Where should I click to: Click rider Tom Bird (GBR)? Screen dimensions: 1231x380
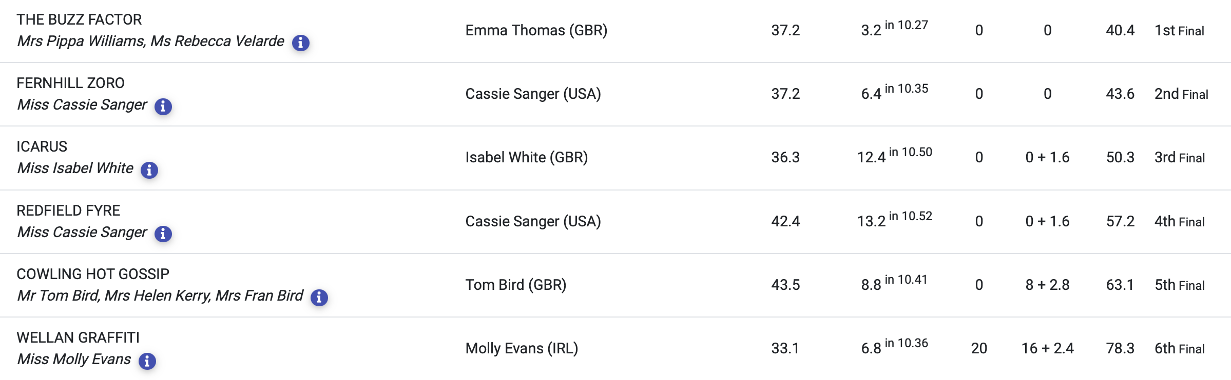(x=516, y=285)
